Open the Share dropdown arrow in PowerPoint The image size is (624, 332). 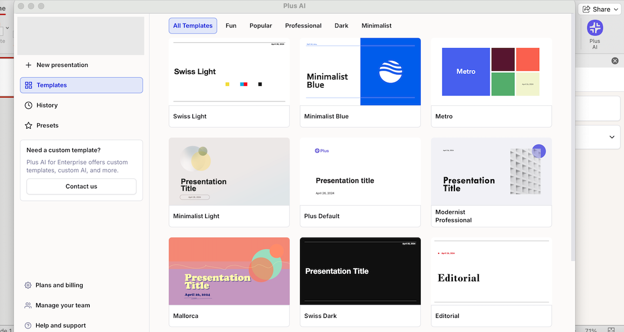click(x=616, y=9)
